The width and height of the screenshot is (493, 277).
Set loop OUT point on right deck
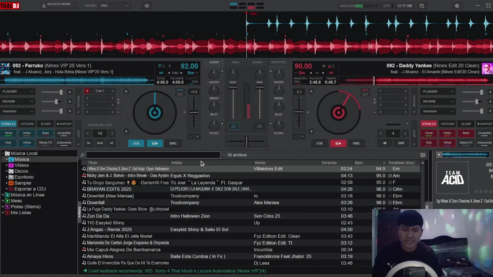(x=401, y=143)
